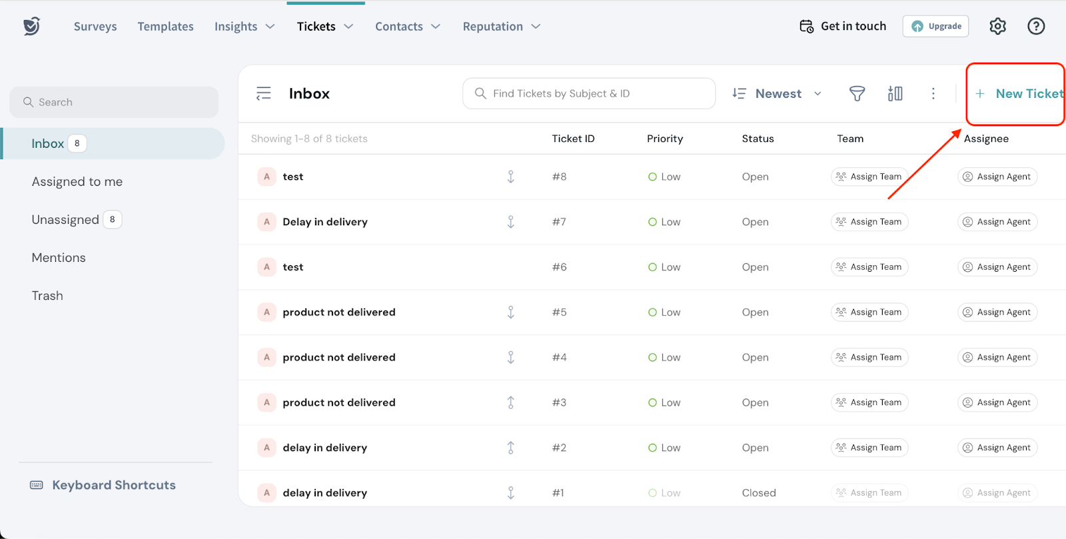1066x539 pixels.
Task: Click the help question mark icon
Action: coord(1035,27)
